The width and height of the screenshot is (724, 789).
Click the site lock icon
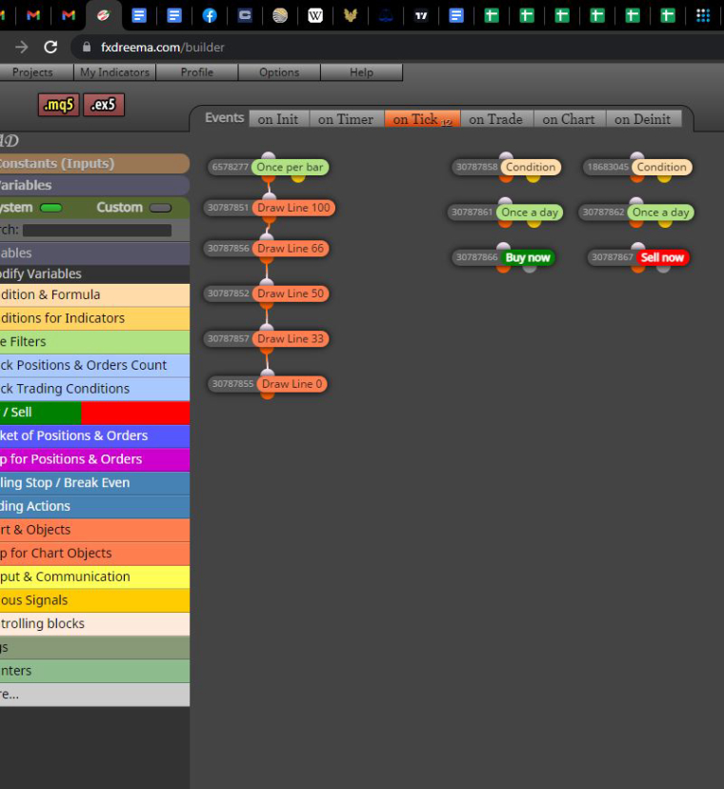(87, 47)
